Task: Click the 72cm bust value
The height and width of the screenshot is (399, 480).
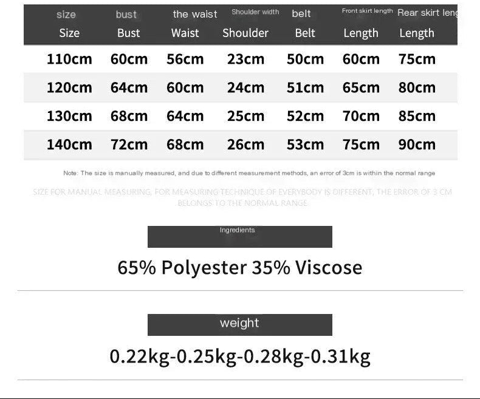Action: pos(129,145)
